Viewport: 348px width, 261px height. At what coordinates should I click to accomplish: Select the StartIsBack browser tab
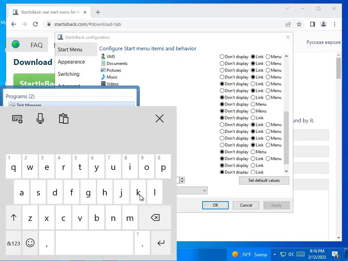pyautogui.click(x=50, y=12)
